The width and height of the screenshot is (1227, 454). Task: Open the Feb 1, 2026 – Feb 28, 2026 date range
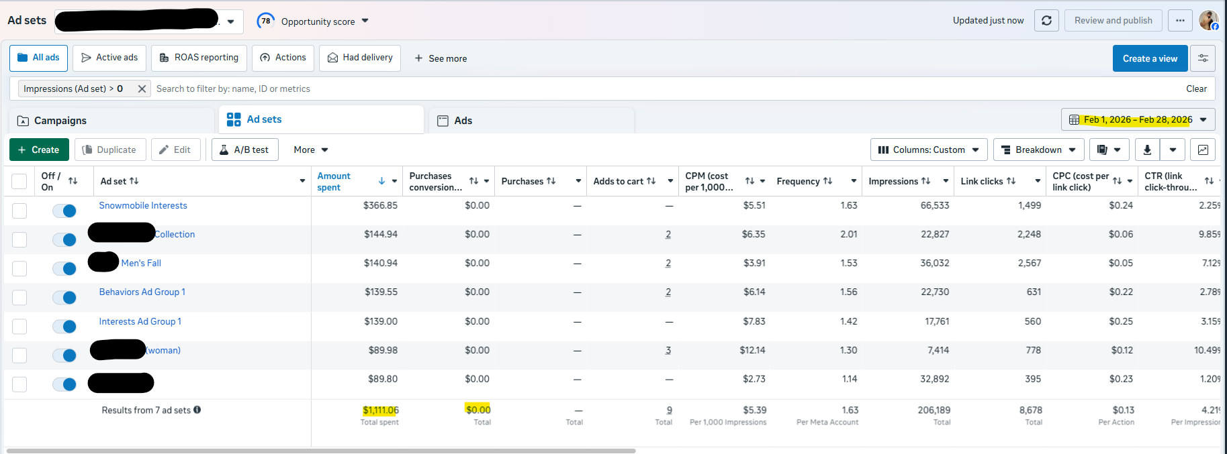coord(1138,120)
